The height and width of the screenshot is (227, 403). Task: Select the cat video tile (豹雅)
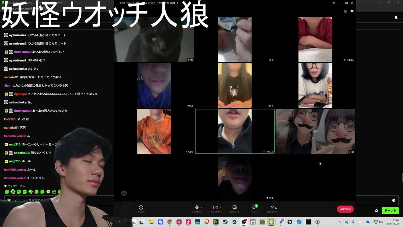(x=154, y=39)
